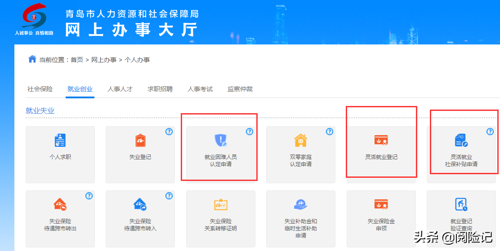Open the 灵活就业登记 label text
The height and width of the screenshot is (251, 500).
pos(381,157)
